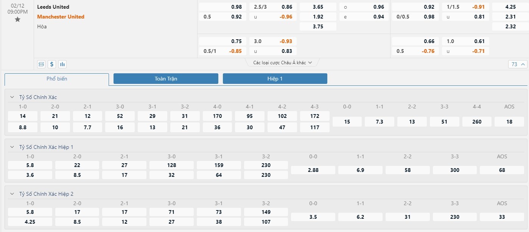
Task: Open the Manchester United team link
Action: [61, 17]
